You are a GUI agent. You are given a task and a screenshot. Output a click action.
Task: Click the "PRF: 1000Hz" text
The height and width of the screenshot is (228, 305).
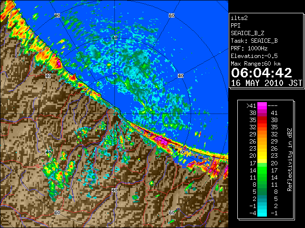249,48
